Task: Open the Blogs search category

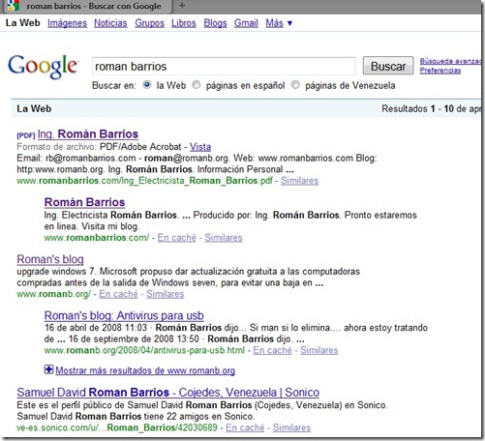Action: pyautogui.click(x=215, y=23)
